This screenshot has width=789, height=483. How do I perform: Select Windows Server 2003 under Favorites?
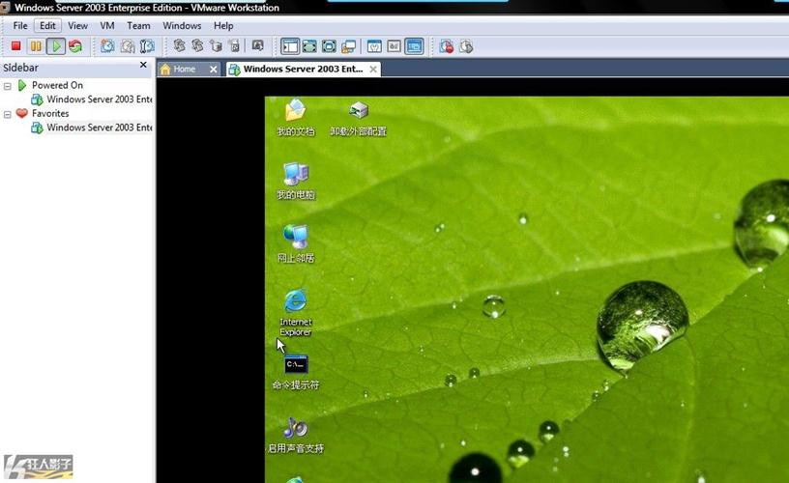pyautogui.click(x=92, y=128)
